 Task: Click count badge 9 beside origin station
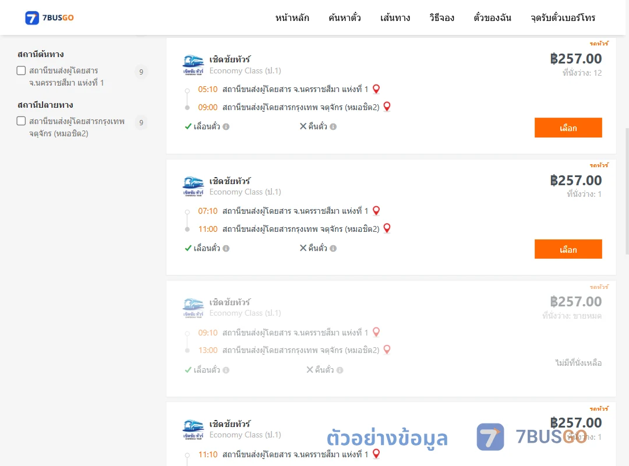[141, 72]
